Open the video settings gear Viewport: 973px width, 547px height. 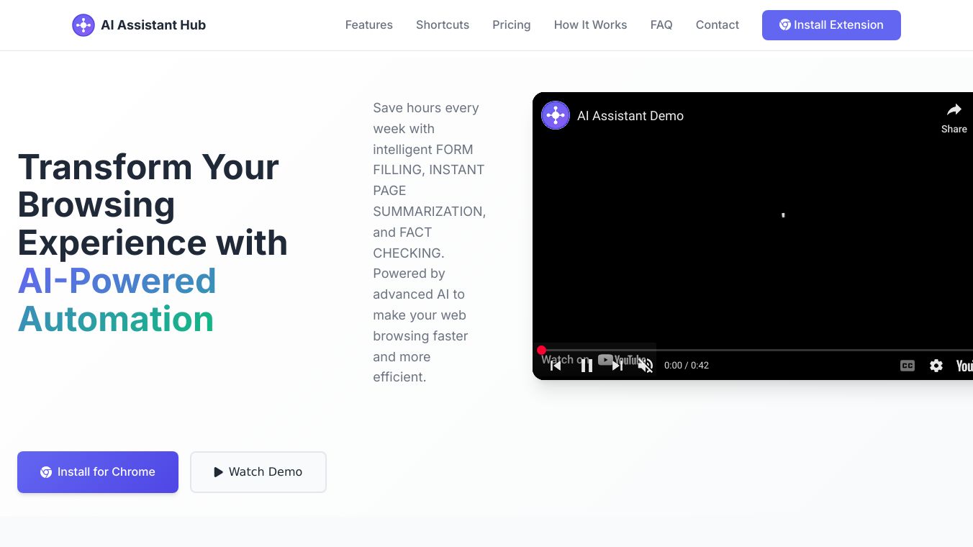936,366
